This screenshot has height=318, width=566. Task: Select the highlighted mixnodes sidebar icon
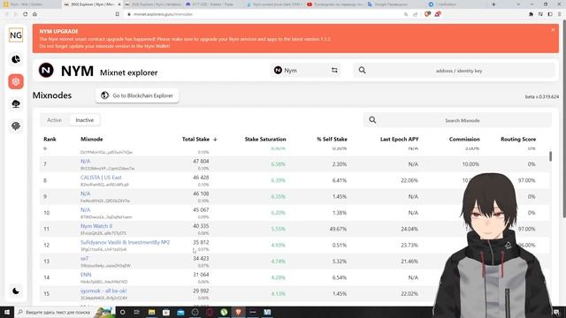click(16, 81)
